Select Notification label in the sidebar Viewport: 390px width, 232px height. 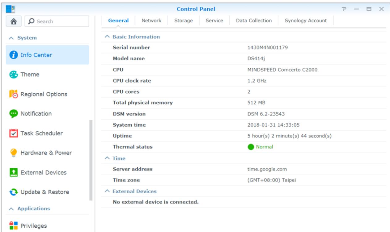pyautogui.click(x=36, y=114)
